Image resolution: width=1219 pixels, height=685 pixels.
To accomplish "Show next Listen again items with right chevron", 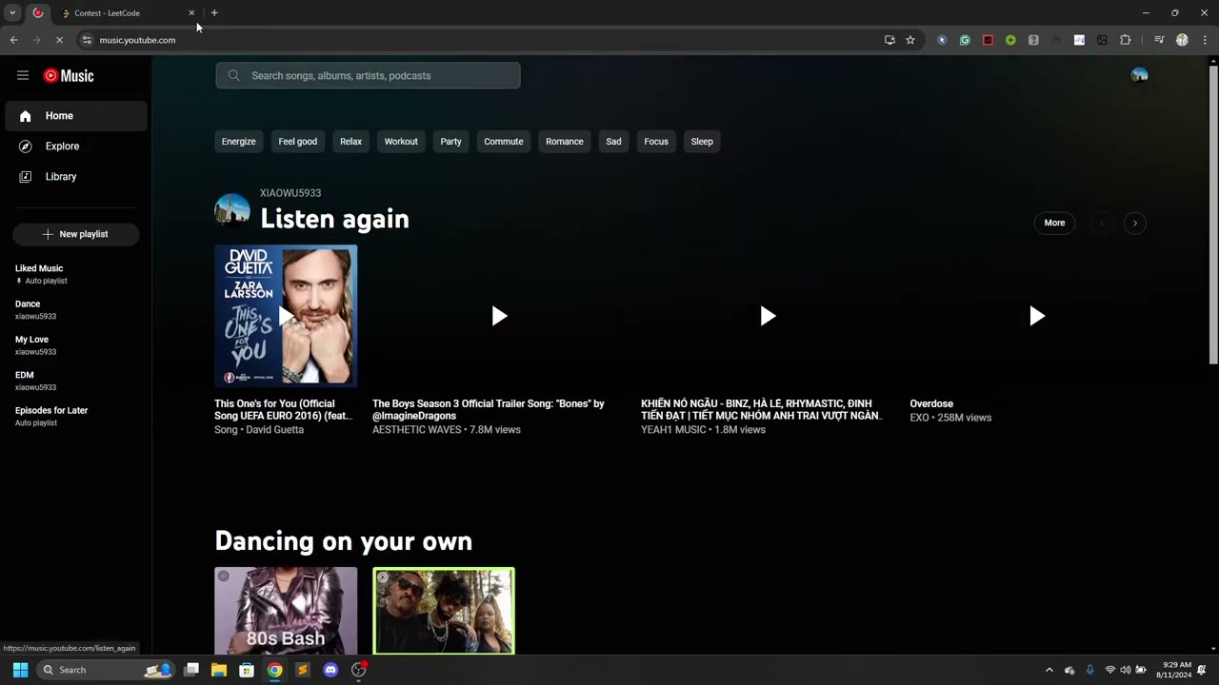I will (x=1134, y=223).
